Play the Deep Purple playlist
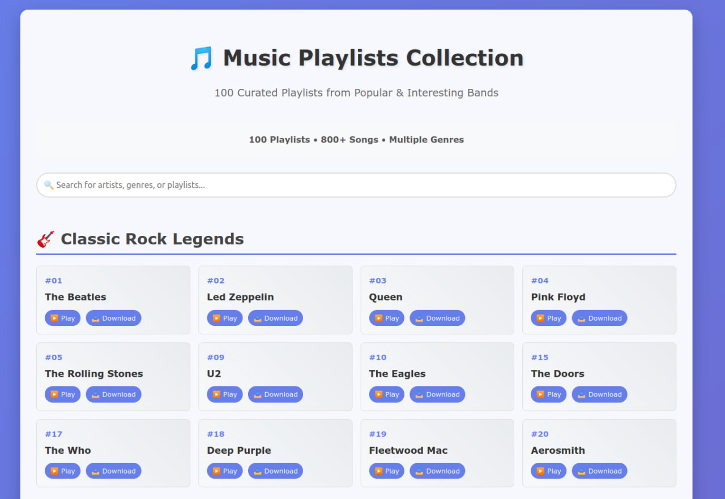725x499 pixels. point(225,471)
